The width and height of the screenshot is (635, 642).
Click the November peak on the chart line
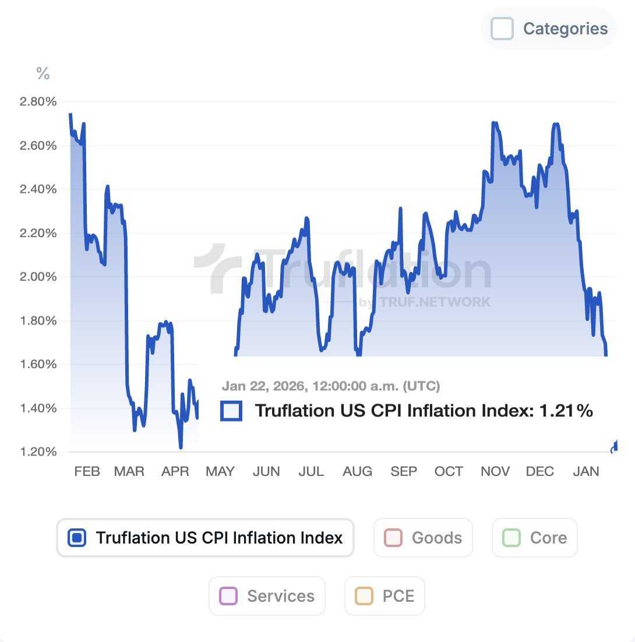coord(495,123)
